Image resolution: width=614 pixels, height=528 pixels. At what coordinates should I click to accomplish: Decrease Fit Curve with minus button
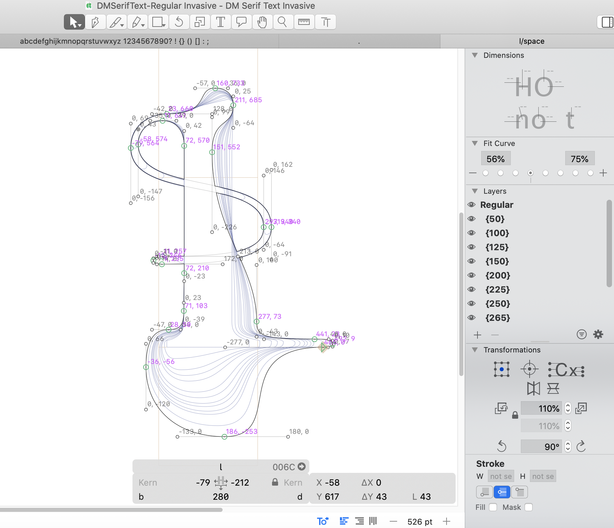473,173
